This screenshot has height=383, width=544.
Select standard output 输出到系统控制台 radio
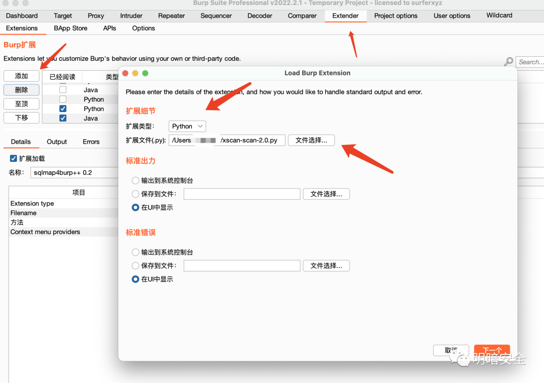click(135, 180)
